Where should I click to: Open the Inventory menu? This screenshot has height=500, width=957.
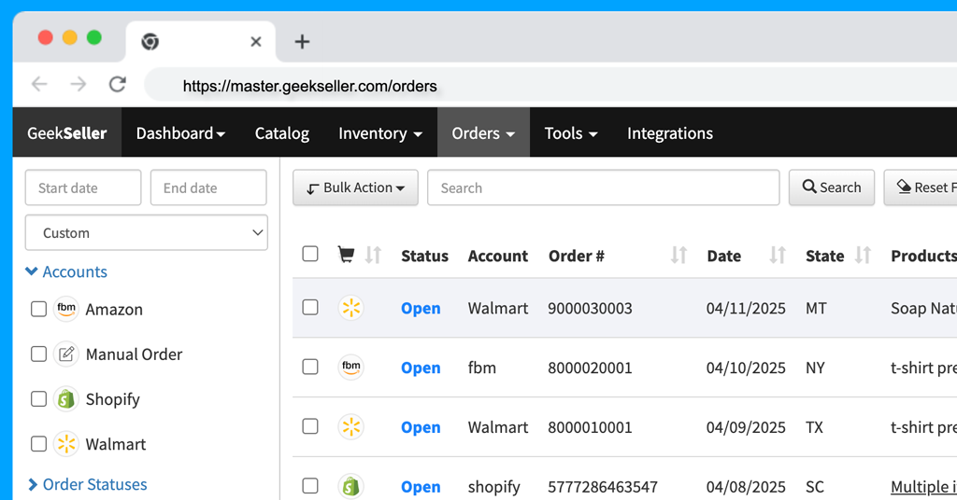[380, 132]
